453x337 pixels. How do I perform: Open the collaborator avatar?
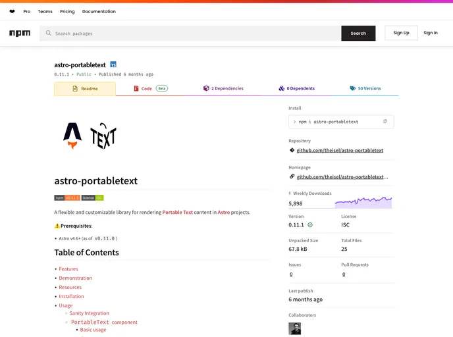pos(295,328)
